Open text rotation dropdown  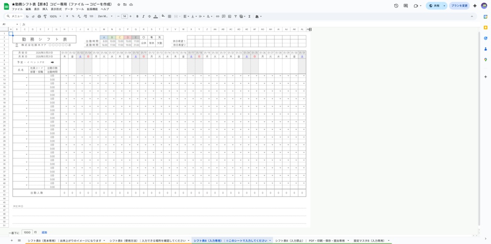[210, 16]
